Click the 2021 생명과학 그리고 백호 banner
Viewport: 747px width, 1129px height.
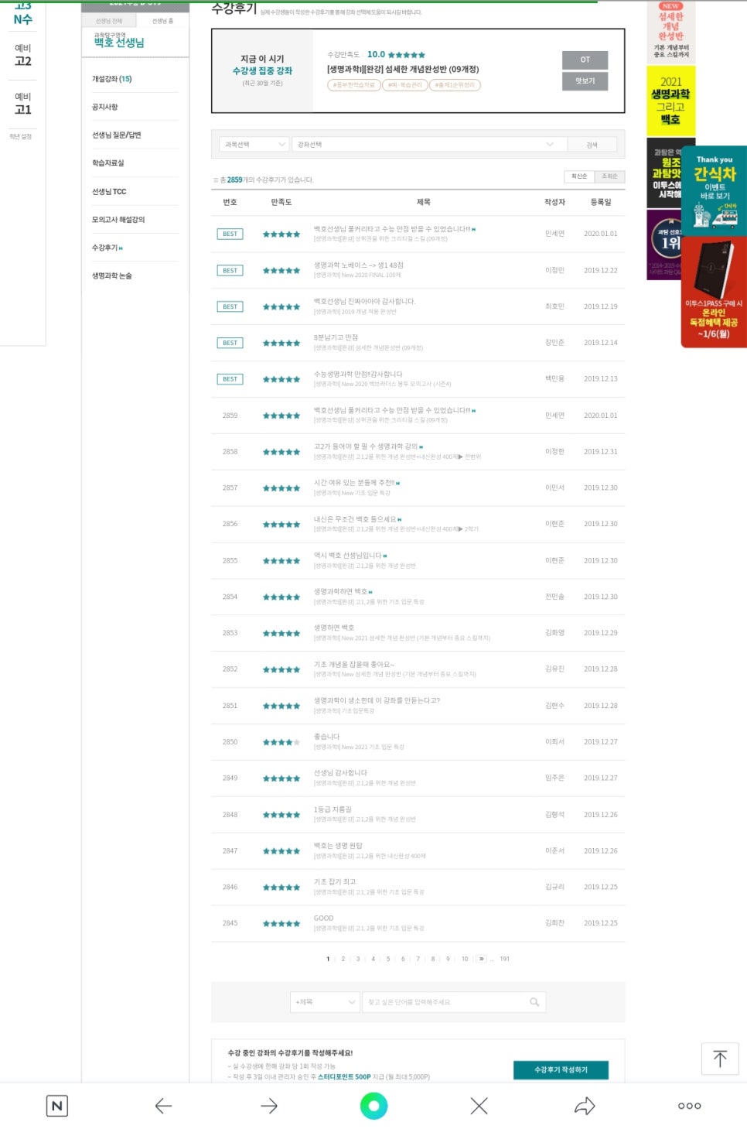[670, 101]
